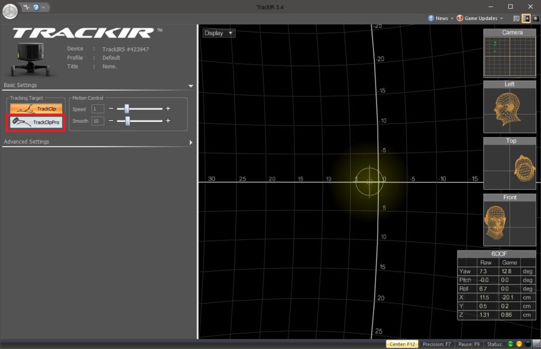Click the Top head view header
The width and height of the screenshot is (541, 349).
tap(510, 141)
